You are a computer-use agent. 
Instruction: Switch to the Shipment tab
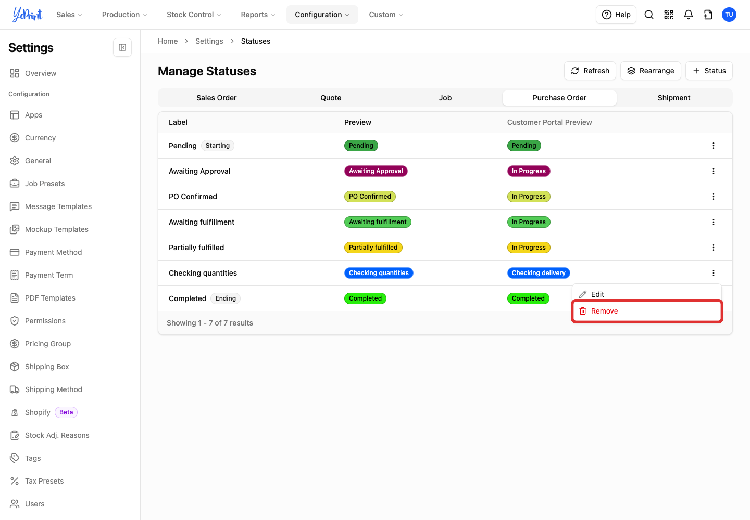(x=674, y=98)
